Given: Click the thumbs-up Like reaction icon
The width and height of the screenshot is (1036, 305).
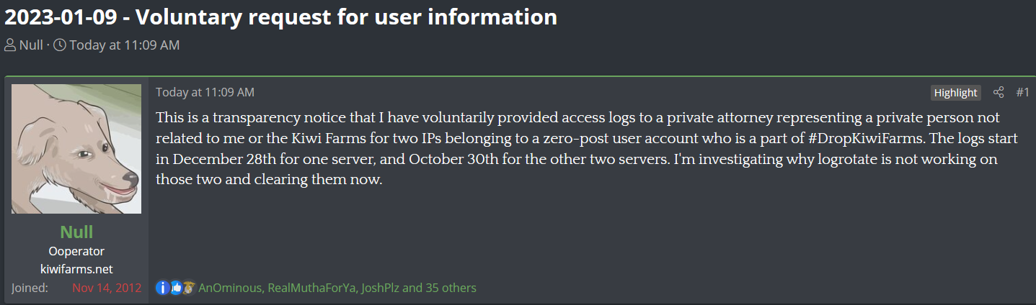Looking at the screenshot, I should point(175,288).
